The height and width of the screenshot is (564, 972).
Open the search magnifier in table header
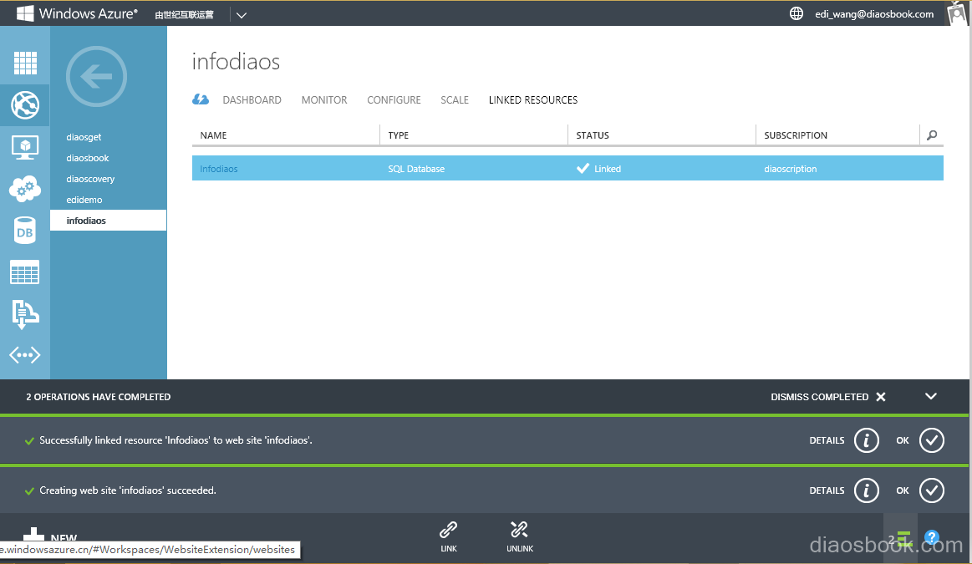[x=932, y=135]
